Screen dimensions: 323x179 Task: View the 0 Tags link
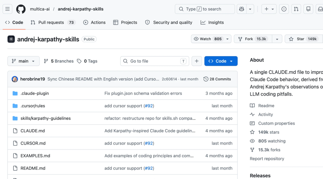pos(87,61)
